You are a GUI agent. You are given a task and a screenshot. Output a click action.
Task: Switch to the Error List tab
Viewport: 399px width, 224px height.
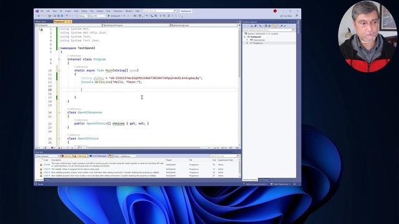[x=39, y=180]
